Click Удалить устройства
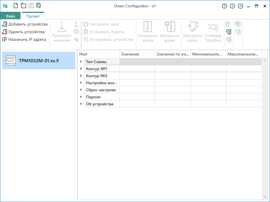270x202 pixels. 24,32
